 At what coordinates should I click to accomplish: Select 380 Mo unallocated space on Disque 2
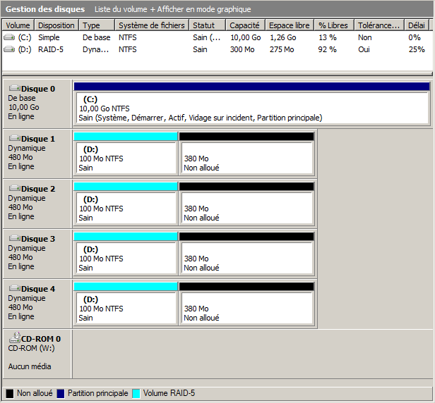tap(246, 208)
